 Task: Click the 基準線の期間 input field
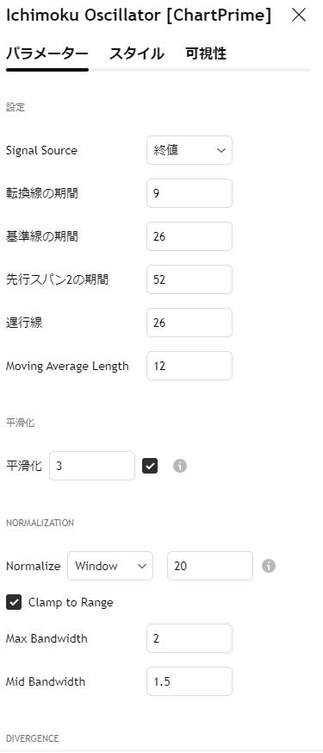[x=189, y=236]
